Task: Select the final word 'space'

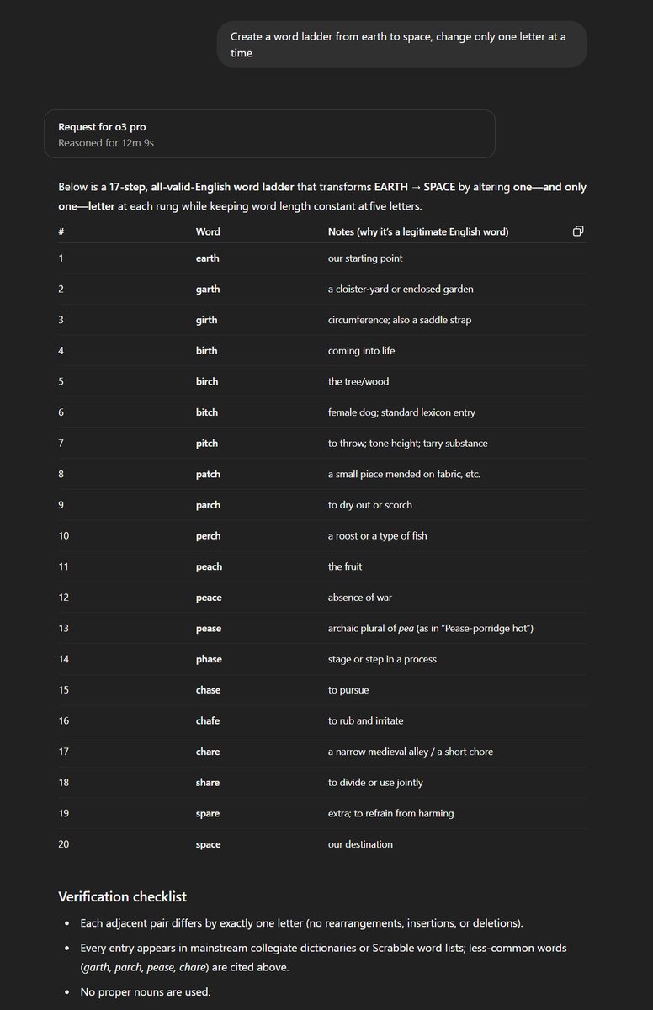Action: coord(209,844)
